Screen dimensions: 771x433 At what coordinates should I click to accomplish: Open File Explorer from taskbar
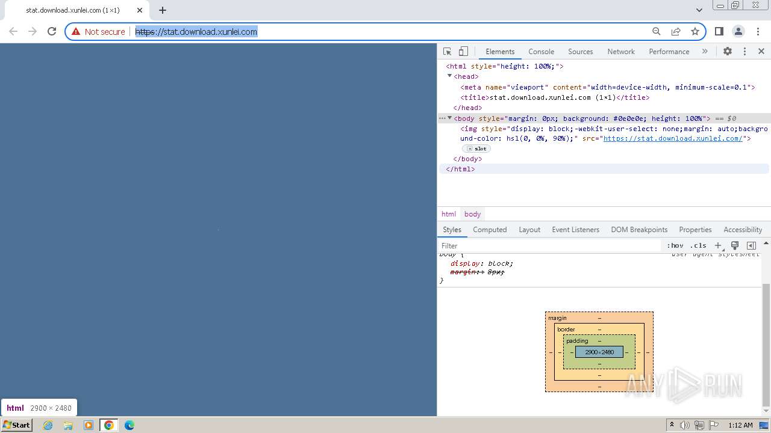(68, 425)
